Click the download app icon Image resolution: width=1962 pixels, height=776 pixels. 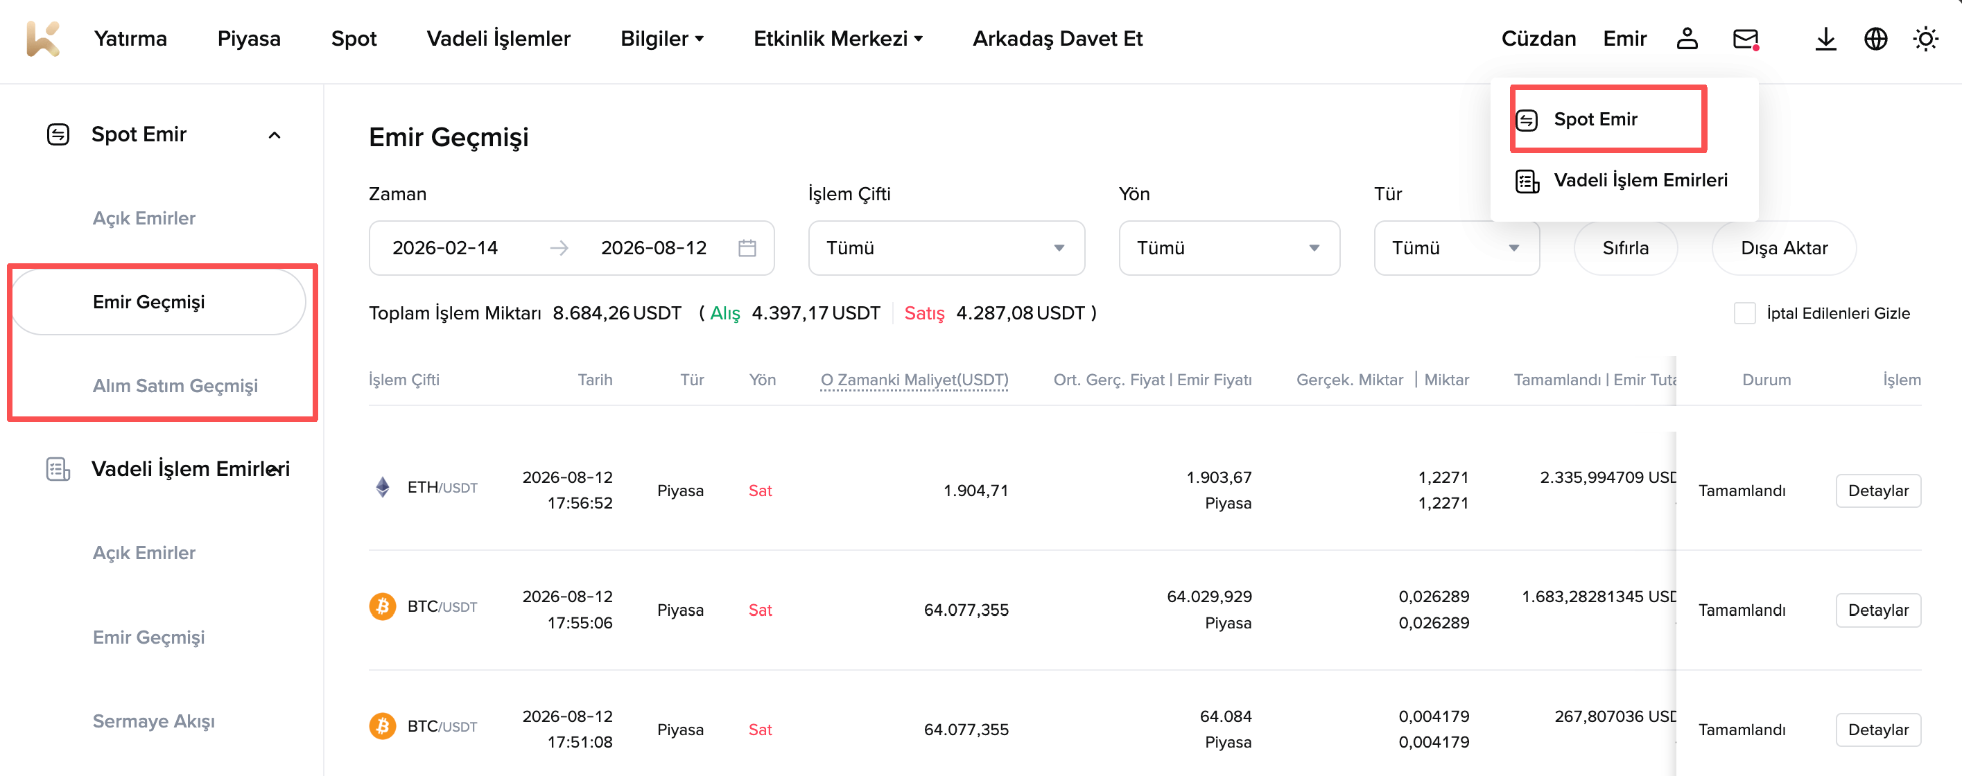click(x=1825, y=38)
